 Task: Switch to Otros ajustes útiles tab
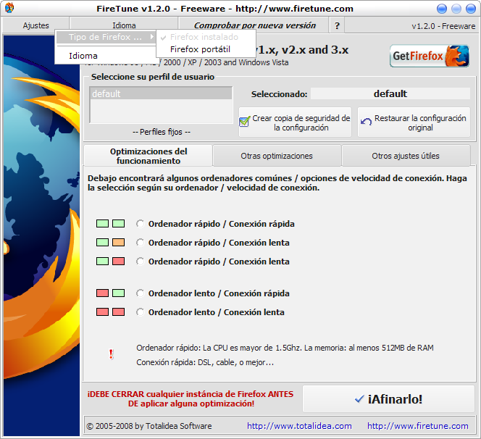(x=405, y=156)
